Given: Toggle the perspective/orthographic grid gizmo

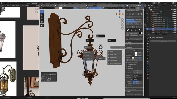Looking at the screenshot, I should click(x=122, y=28).
